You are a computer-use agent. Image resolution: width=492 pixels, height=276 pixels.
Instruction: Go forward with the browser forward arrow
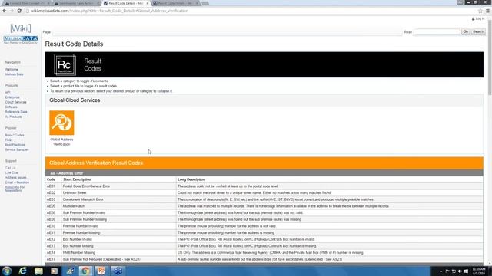(12, 11)
